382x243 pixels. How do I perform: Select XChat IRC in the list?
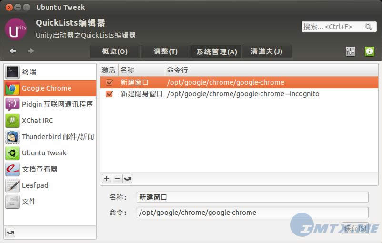pyautogui.click(x=50, y=121)
